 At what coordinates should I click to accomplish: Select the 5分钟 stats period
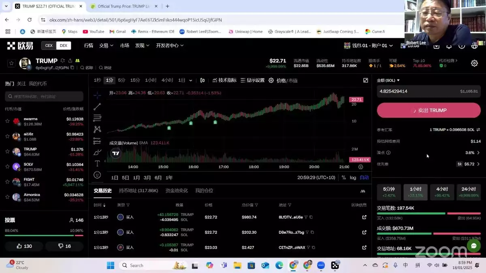[389, 192]
